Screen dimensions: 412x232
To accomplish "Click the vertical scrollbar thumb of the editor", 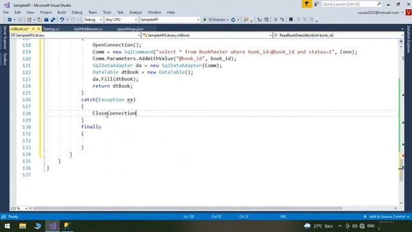I will pyautogui.click(x=401, y=170).
